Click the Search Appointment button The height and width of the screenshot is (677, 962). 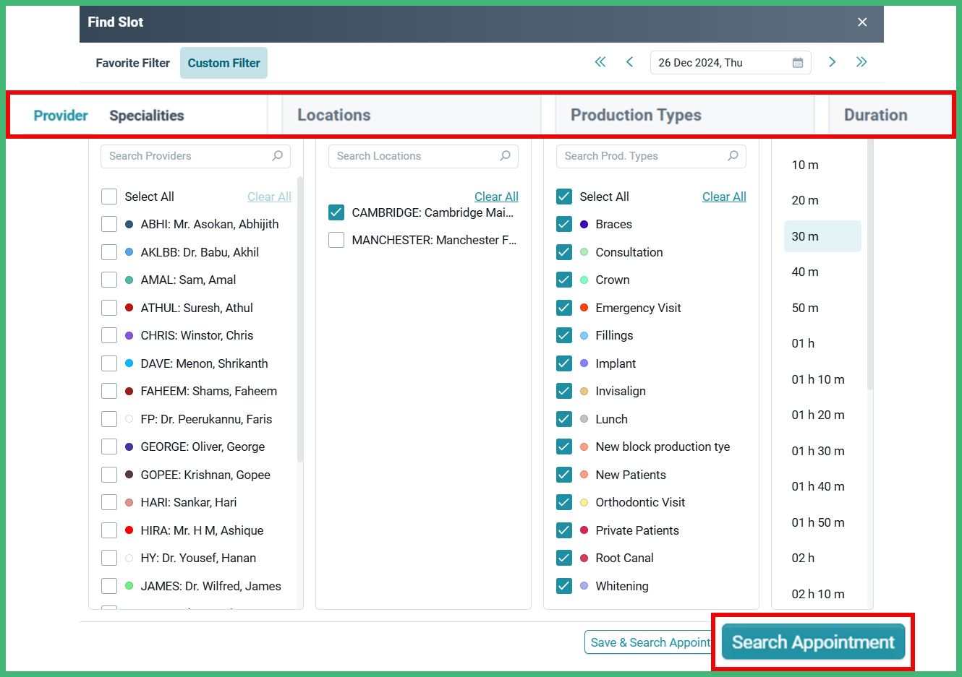(x=812, y=642)
